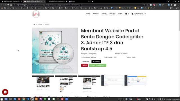The image size is (180, 101).
Task: Open the fifth admin dashboard screenshot thumbnail
Action: 136,80
